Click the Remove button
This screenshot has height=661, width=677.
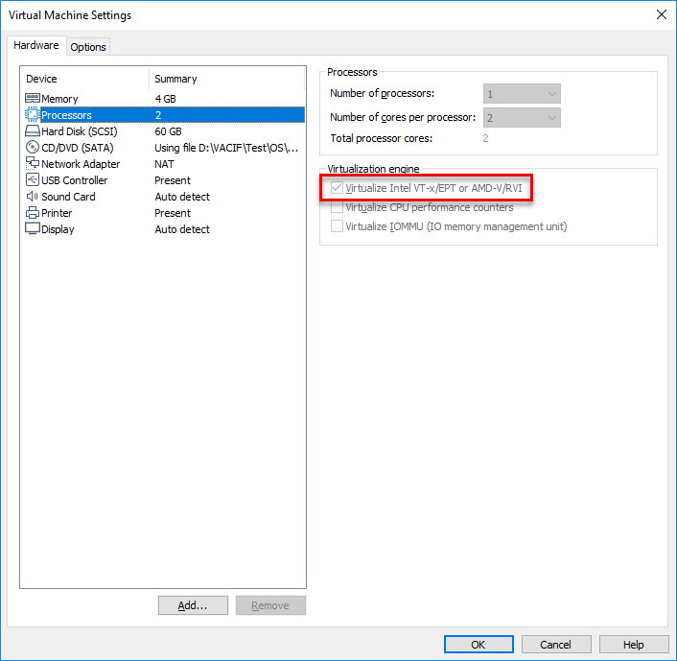coord(270,605)
